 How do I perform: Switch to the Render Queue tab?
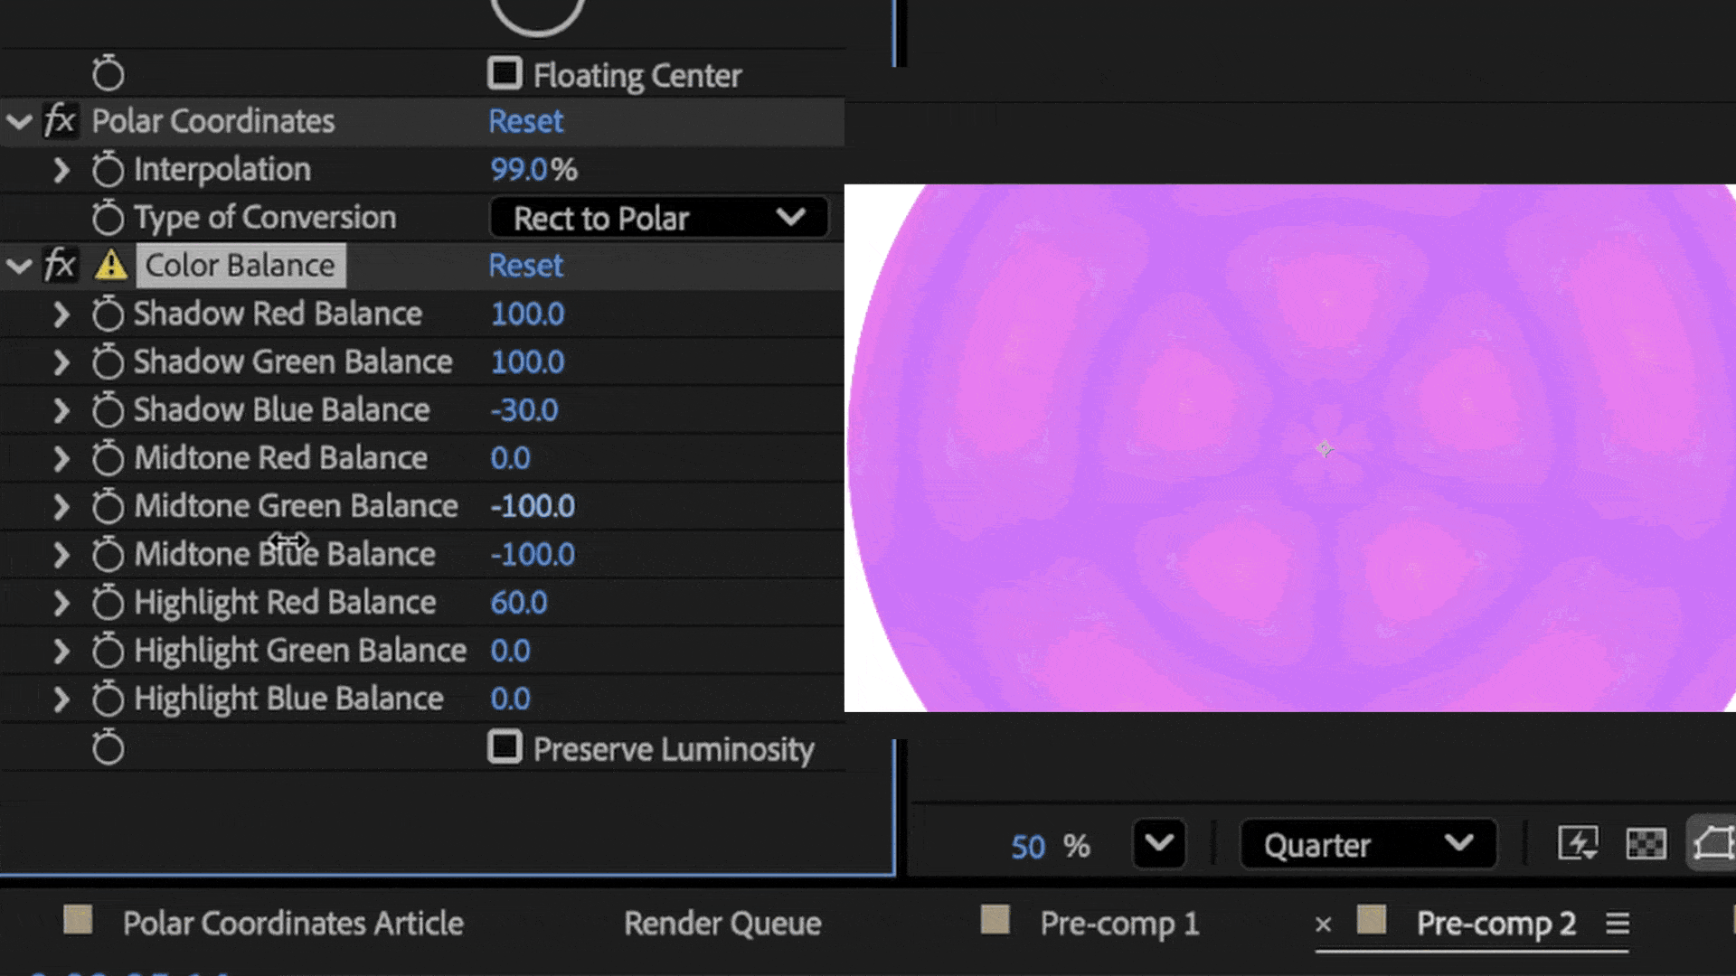(722, 923)
